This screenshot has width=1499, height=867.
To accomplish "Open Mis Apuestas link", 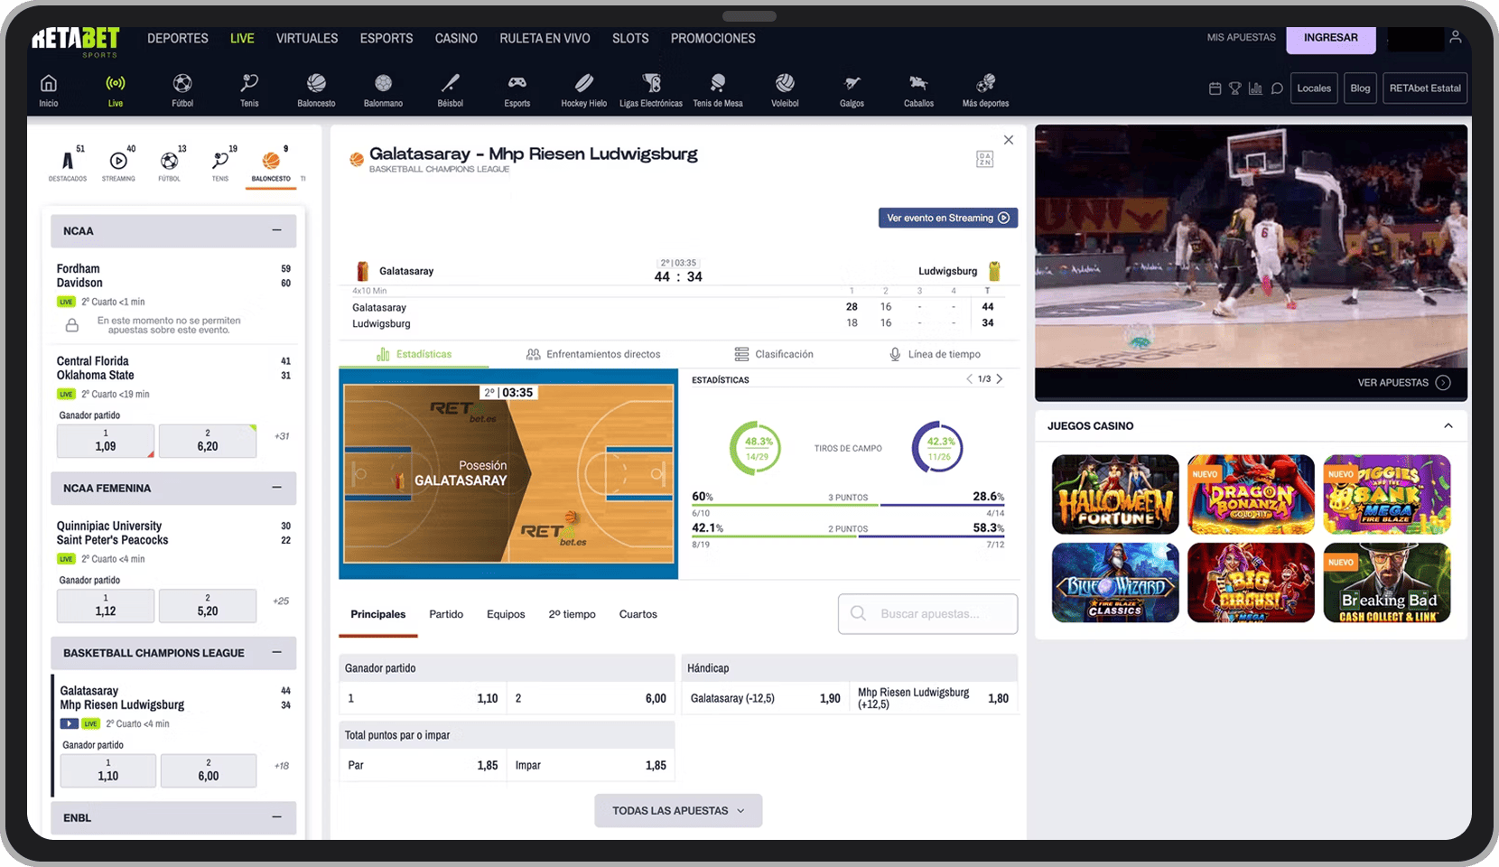I will pyautogui.click(x=1242, y=37).
